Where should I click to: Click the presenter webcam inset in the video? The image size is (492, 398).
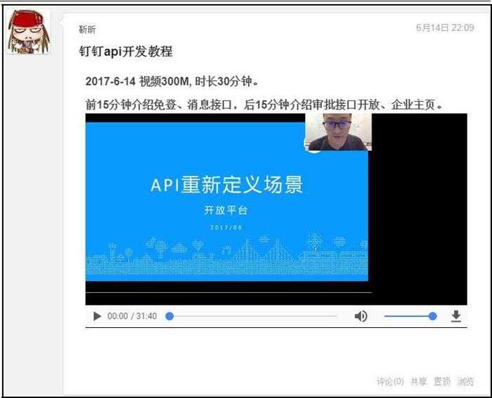[338, 132]
